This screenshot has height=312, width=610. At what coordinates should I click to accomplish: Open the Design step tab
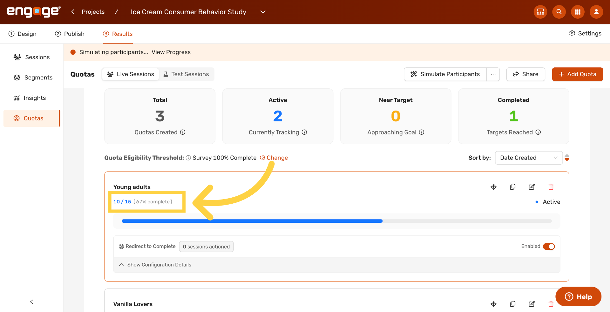click(23, 34)
